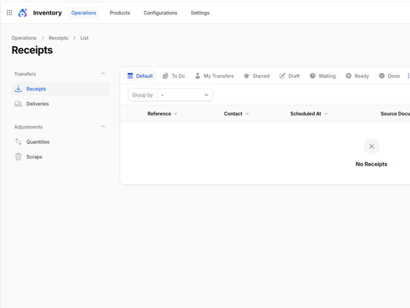Open the Settings top menu
410x308 pixels.
(x=200, y=13)
